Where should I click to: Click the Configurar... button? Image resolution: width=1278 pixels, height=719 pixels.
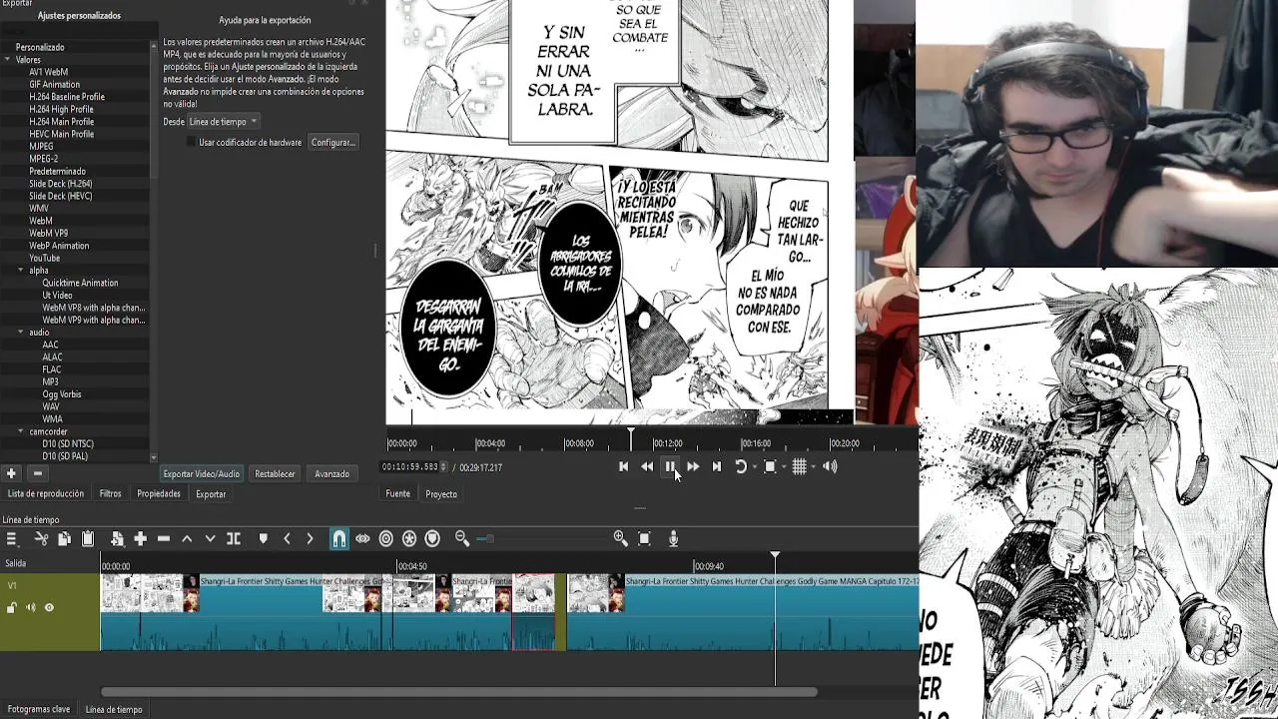[x=332, y=143]
